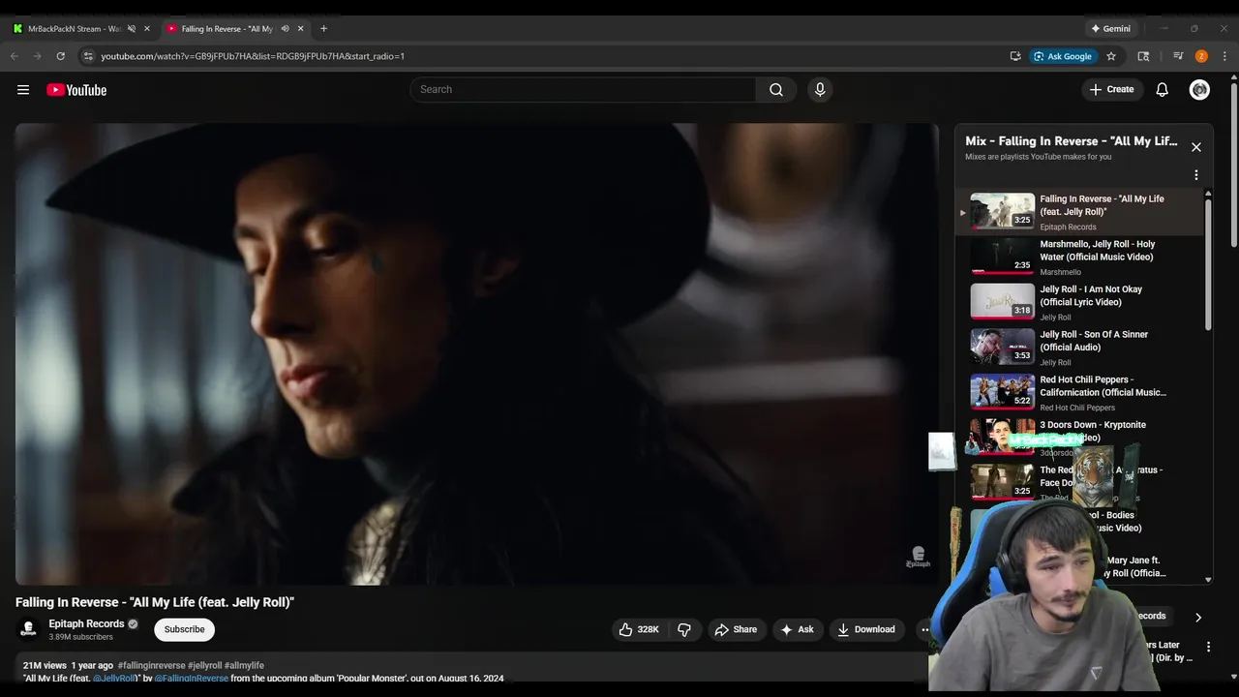This screenshot has width=1239, height=697.
Task: Go to the YouTube home logo
Action: (x=76, y=90)
